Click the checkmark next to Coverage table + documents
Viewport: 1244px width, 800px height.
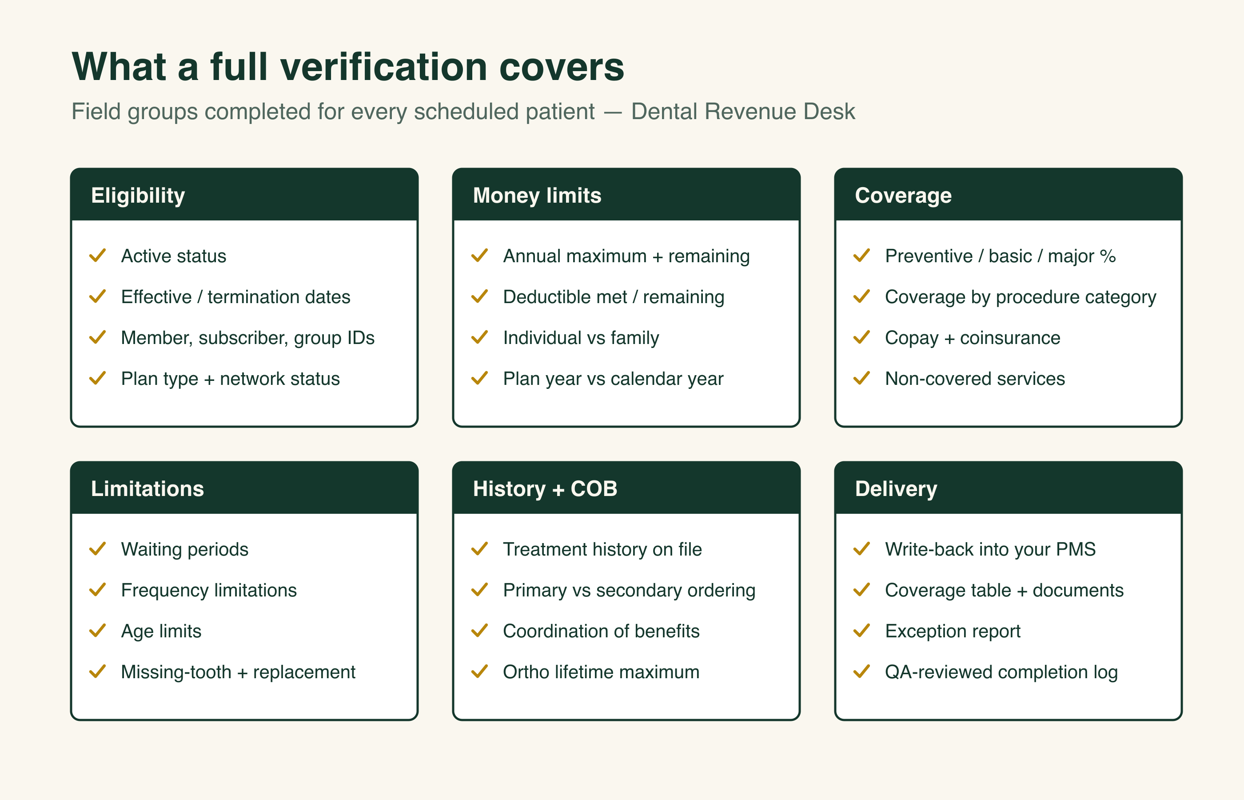[x=862, y=590]
